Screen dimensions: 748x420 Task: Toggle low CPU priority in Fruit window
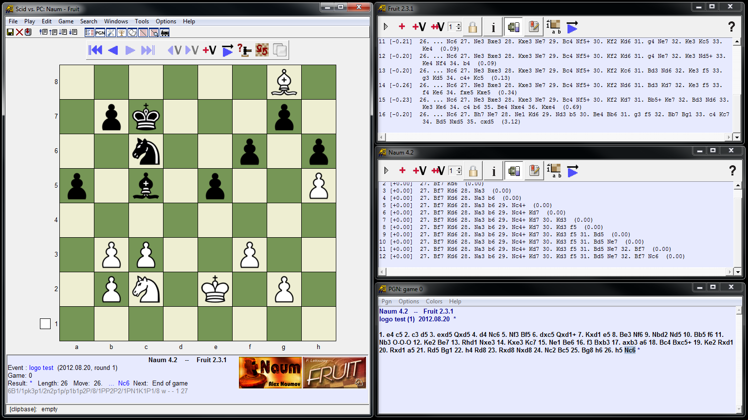click(x=513, y=27)
